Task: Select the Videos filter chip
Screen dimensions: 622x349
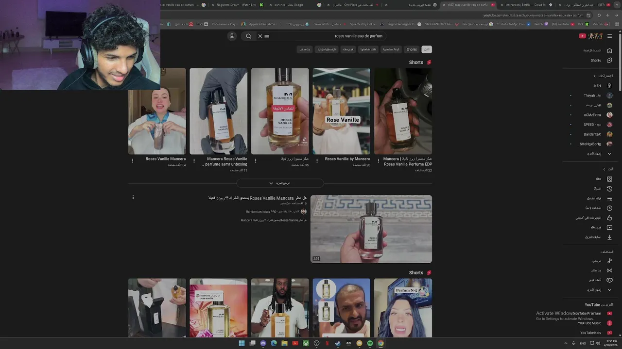Action: click(348, 49)
